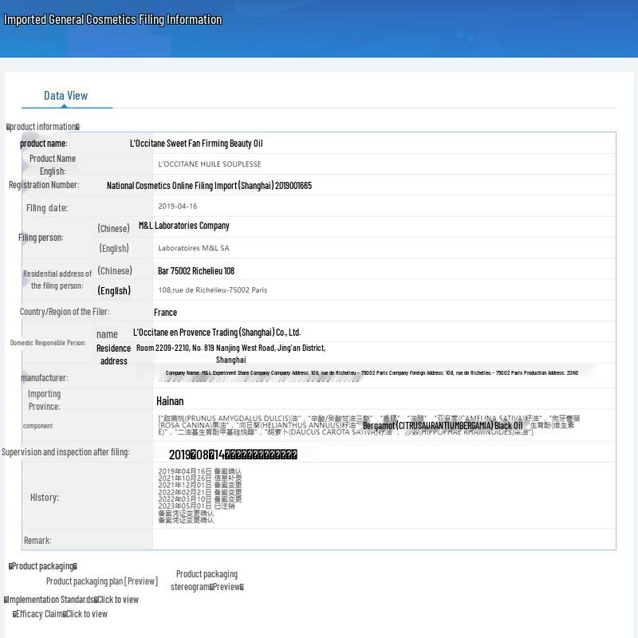Click the France country value
Image resolution: width=638 pixels, height=638 pixels.
pos(165,313)
